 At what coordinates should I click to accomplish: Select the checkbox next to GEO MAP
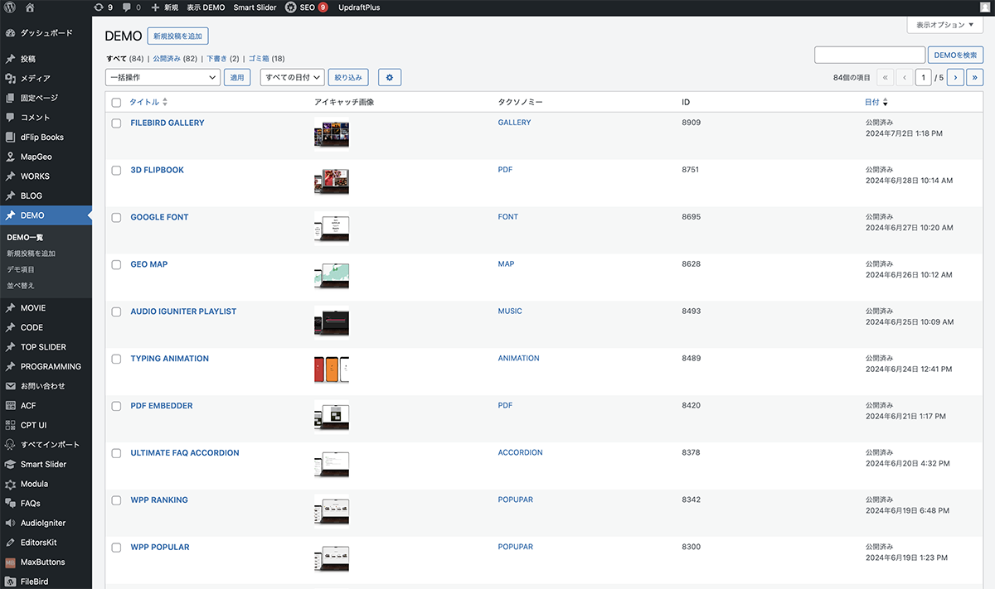[116, 265]
